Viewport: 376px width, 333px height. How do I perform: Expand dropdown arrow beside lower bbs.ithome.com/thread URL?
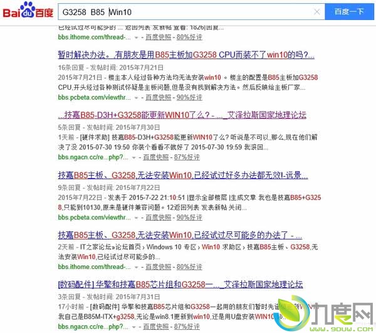pyautogui.click(x=136, y=267)
